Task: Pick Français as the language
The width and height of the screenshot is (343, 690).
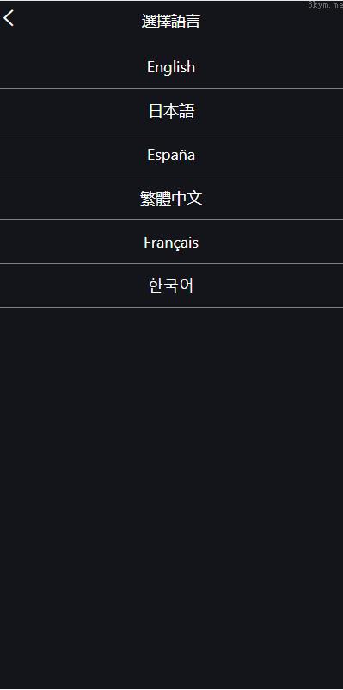Action: coord(172,242)
